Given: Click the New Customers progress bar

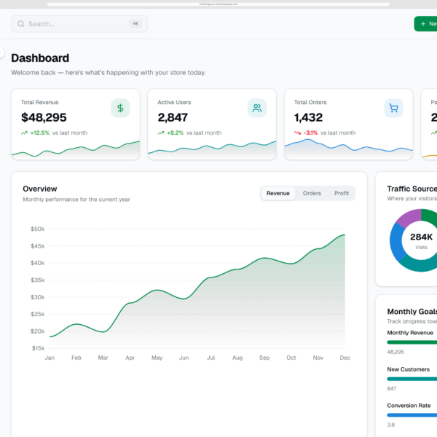Looking at the screenshot, I should (x=412, y=379).
